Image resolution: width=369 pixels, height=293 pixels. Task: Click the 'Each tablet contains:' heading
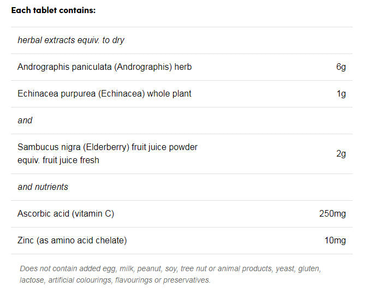(53, 10)
